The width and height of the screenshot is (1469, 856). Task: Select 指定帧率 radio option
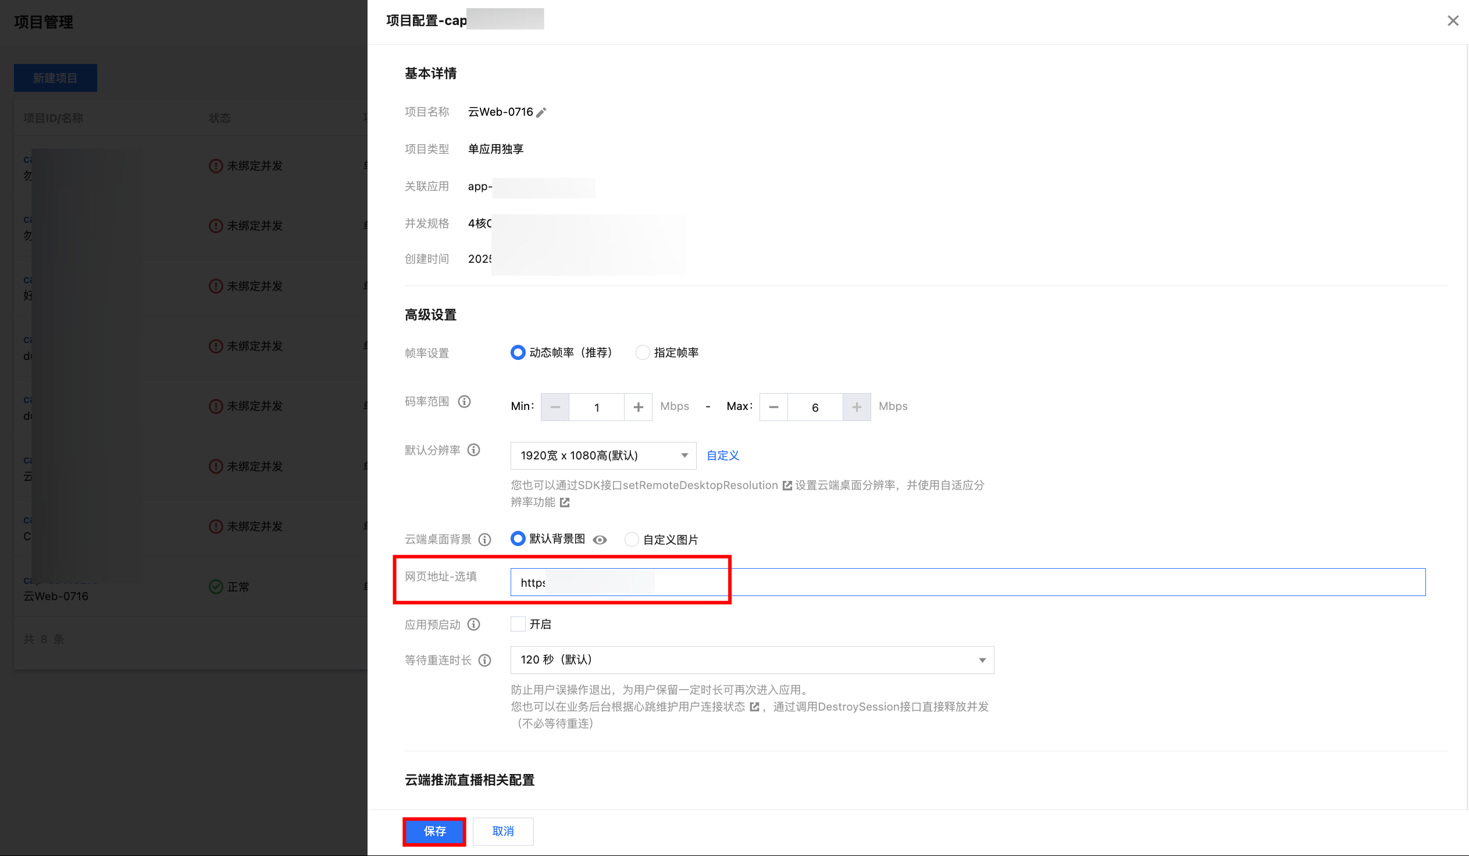pos(643,352)
